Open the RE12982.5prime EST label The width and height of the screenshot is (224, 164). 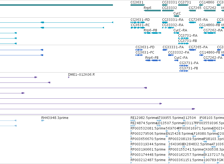(144, 118)
